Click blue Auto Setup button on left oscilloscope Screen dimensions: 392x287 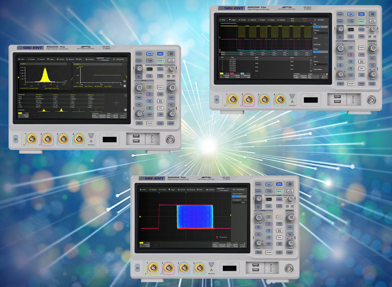click(160, 54)
